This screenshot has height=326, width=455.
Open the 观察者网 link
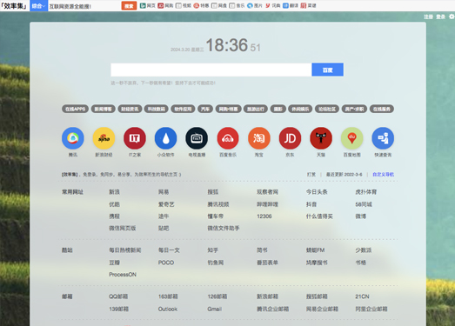[267, 192]
